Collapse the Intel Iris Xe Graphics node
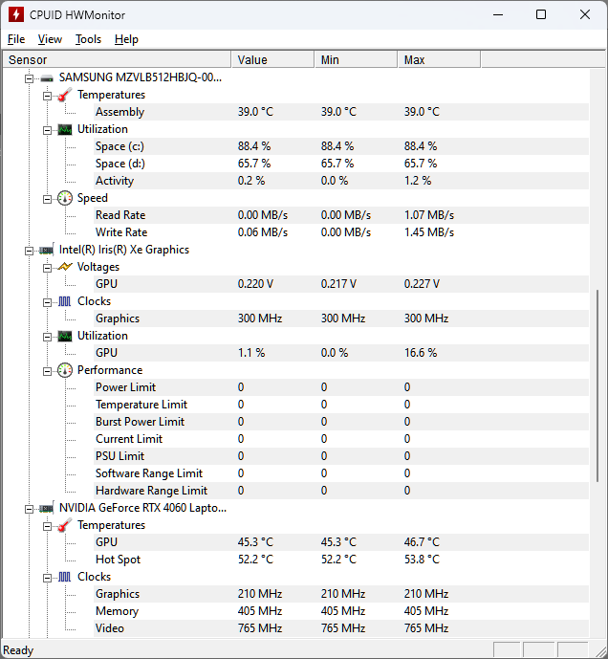Image resolution: width=608 pixels, height=659 pixels. (x=29, y=250)
